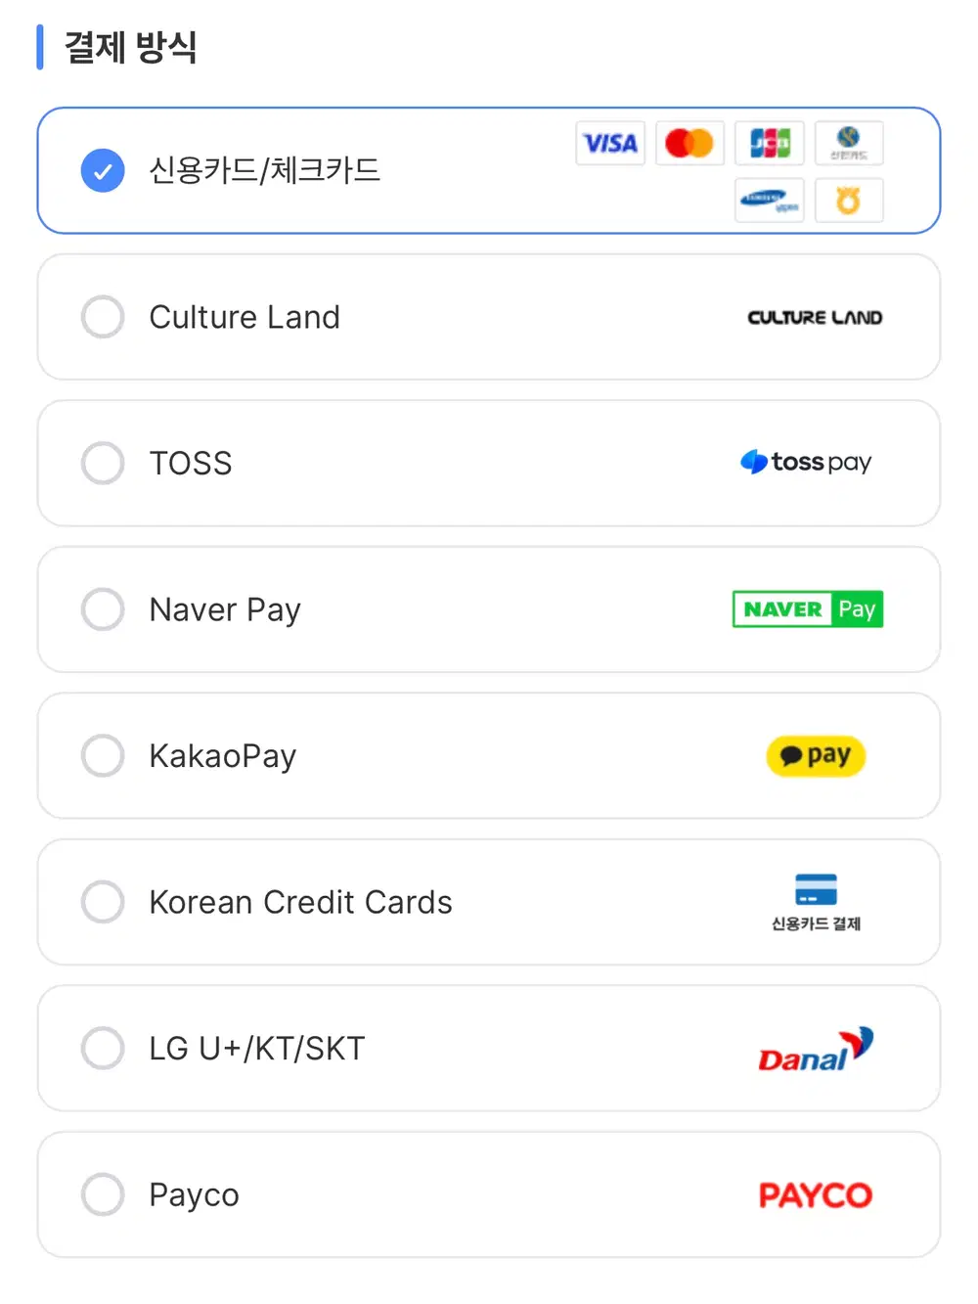
Task: Click the yellow KakaoPay logo
Action: (x=816, y=756)
